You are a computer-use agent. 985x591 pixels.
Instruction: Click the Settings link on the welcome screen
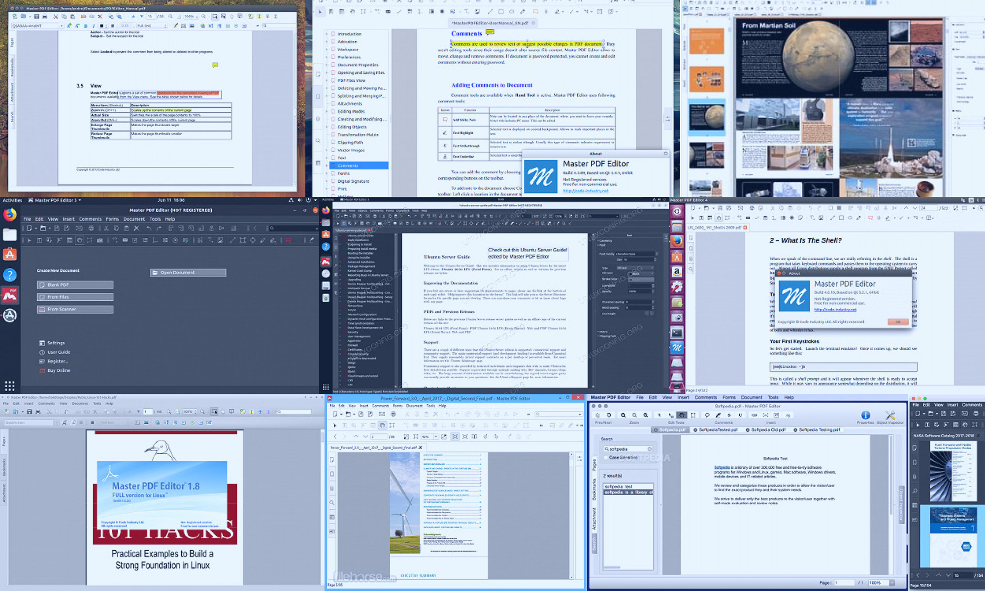coord(56,343)
